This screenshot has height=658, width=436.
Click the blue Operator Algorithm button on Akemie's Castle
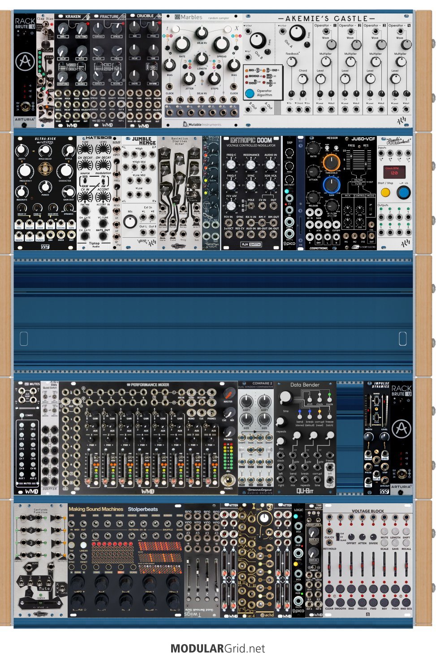click(250, 94)
